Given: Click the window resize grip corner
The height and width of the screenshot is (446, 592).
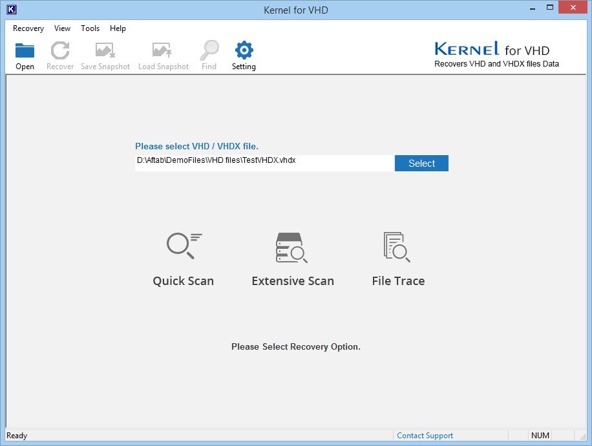Looking at the screenshot, I should coord(582,436).
